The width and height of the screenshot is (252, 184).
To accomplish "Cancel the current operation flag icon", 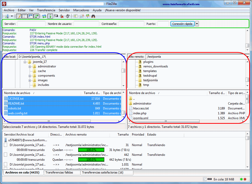I will (x=56, y=16).
